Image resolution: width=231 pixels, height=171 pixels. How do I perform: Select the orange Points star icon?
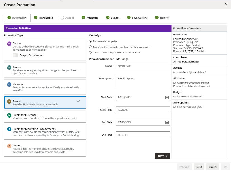coord(9,146)
